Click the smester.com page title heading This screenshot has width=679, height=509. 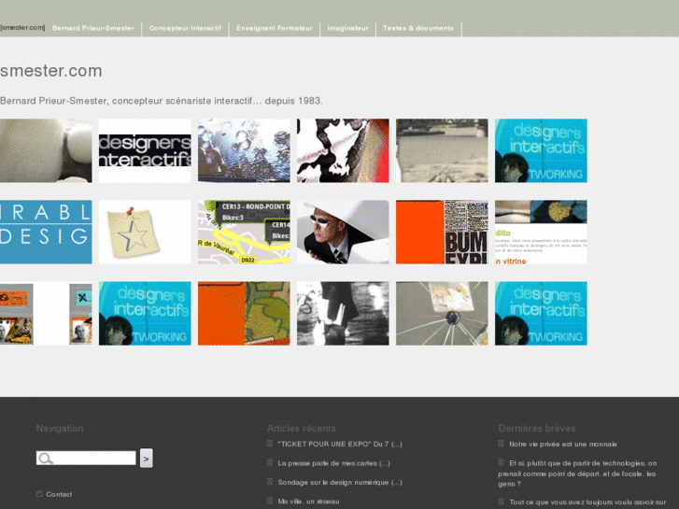point(51,71)
